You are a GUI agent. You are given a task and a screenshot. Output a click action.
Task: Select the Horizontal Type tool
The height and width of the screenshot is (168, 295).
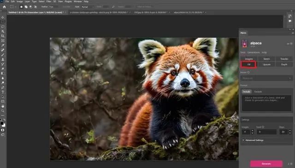(x=3, y=92)
